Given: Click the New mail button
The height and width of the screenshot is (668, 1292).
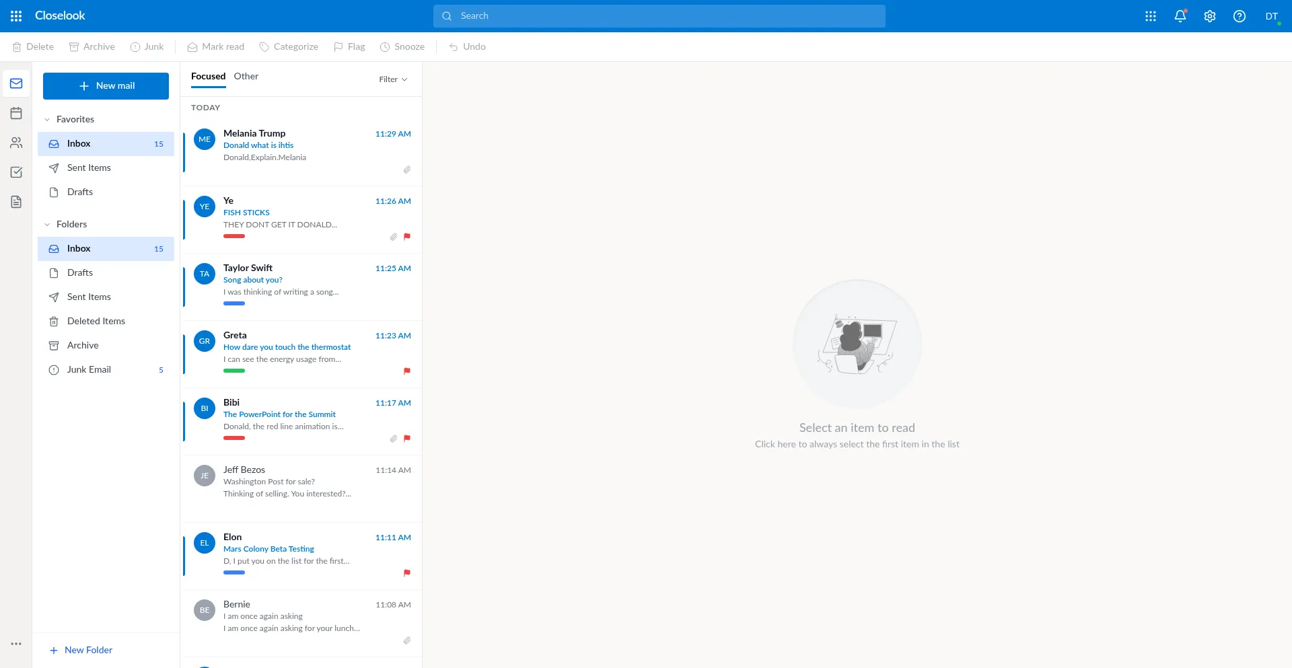Looking at the screenshot, I should 106,86.
